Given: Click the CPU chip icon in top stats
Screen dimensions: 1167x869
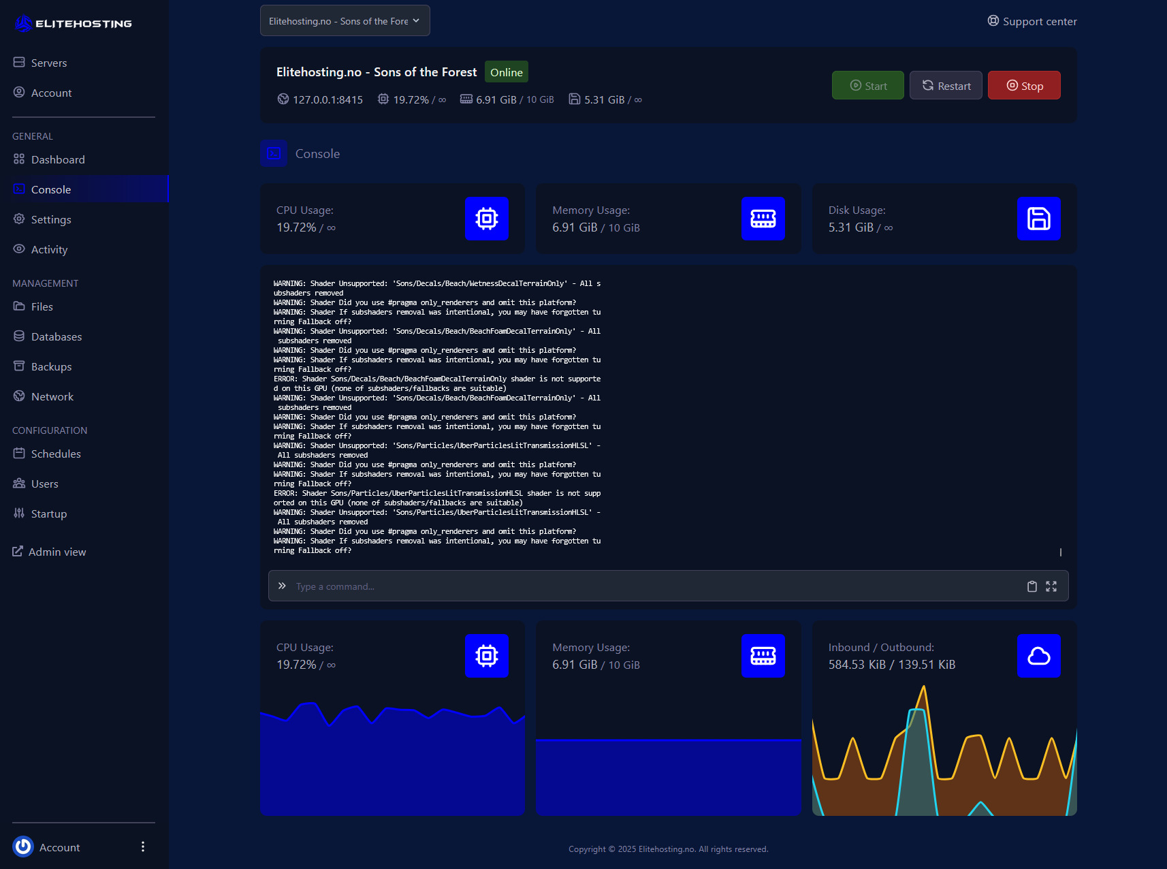Looking at the screenshot, I should click(487, 219).
